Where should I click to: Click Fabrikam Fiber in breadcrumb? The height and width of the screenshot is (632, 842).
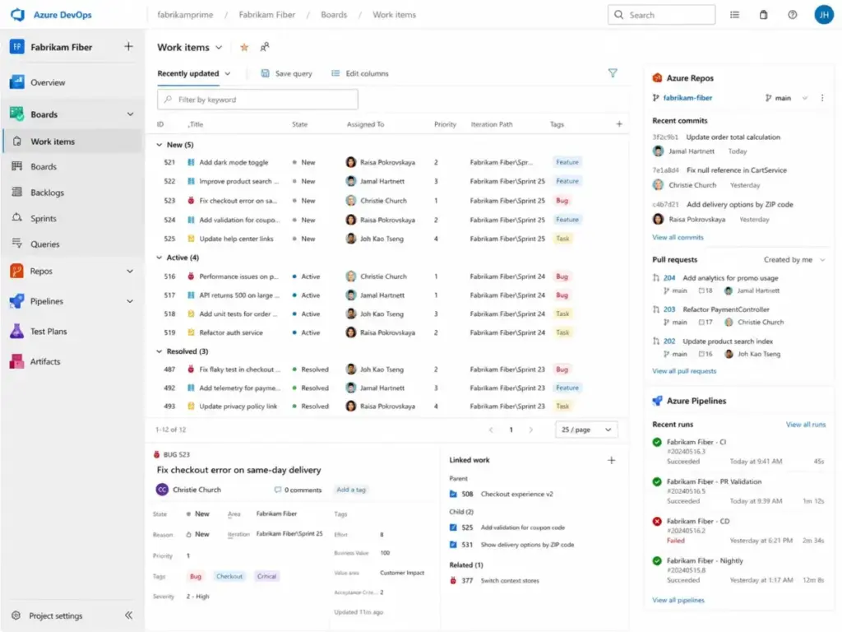coord(267,15)
